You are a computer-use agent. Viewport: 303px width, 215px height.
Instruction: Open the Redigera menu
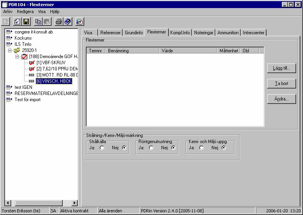pos(25,12)
